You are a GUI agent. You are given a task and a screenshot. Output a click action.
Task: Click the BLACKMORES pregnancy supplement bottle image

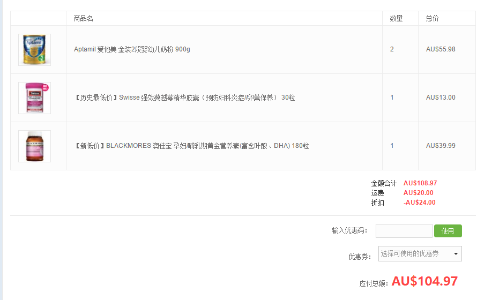(34, 146)
